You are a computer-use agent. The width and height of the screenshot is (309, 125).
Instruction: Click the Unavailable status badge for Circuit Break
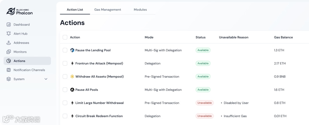pyautogui.click(x=205, y=116)
